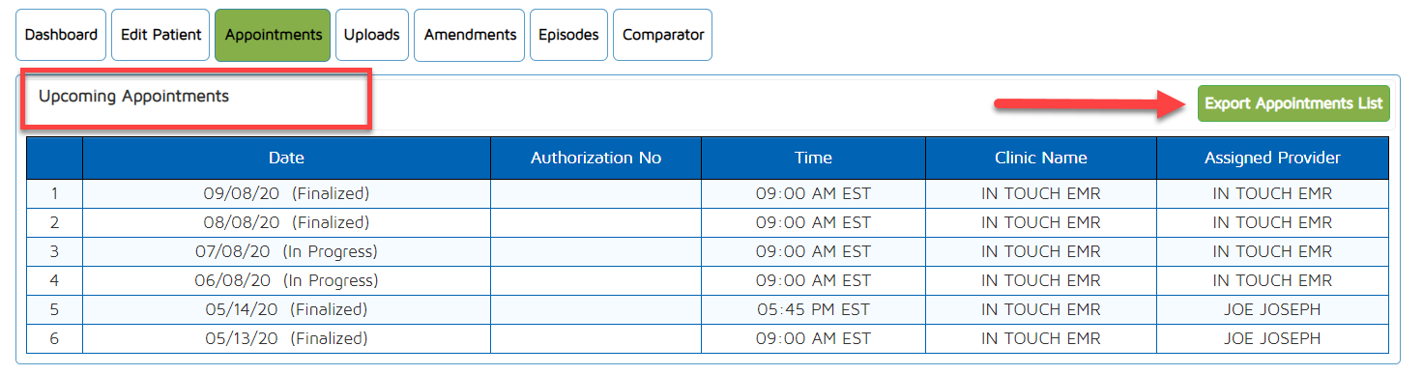This screenshot has width=1423, height=375.
Task: Switch to the Uploads tab
Action: point(372,35)
